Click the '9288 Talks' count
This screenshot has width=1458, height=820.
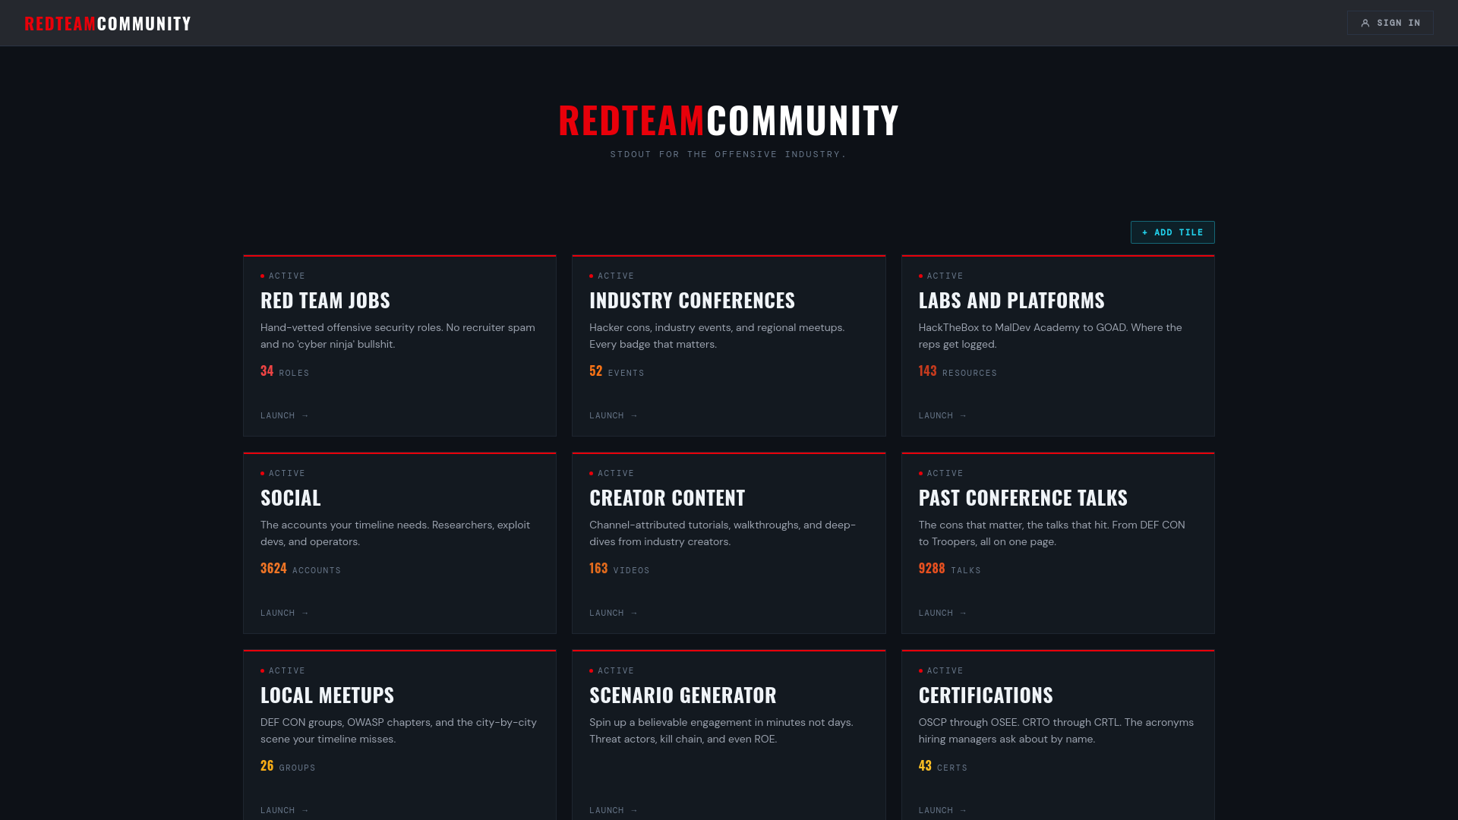(949, 569)
